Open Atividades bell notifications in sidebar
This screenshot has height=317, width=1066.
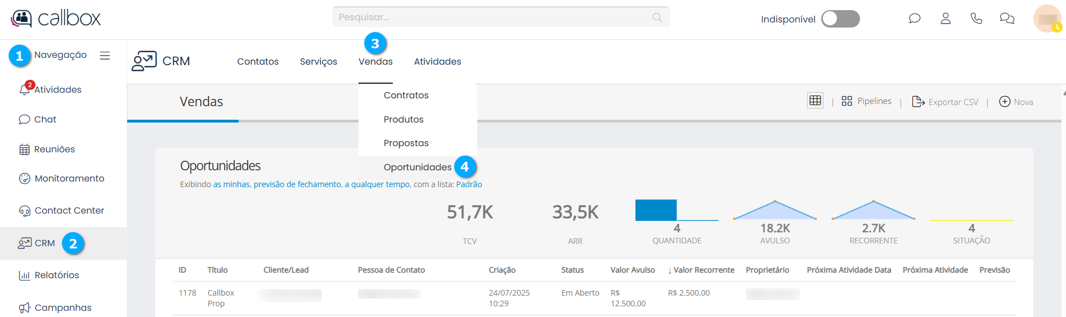coord(25,89)
